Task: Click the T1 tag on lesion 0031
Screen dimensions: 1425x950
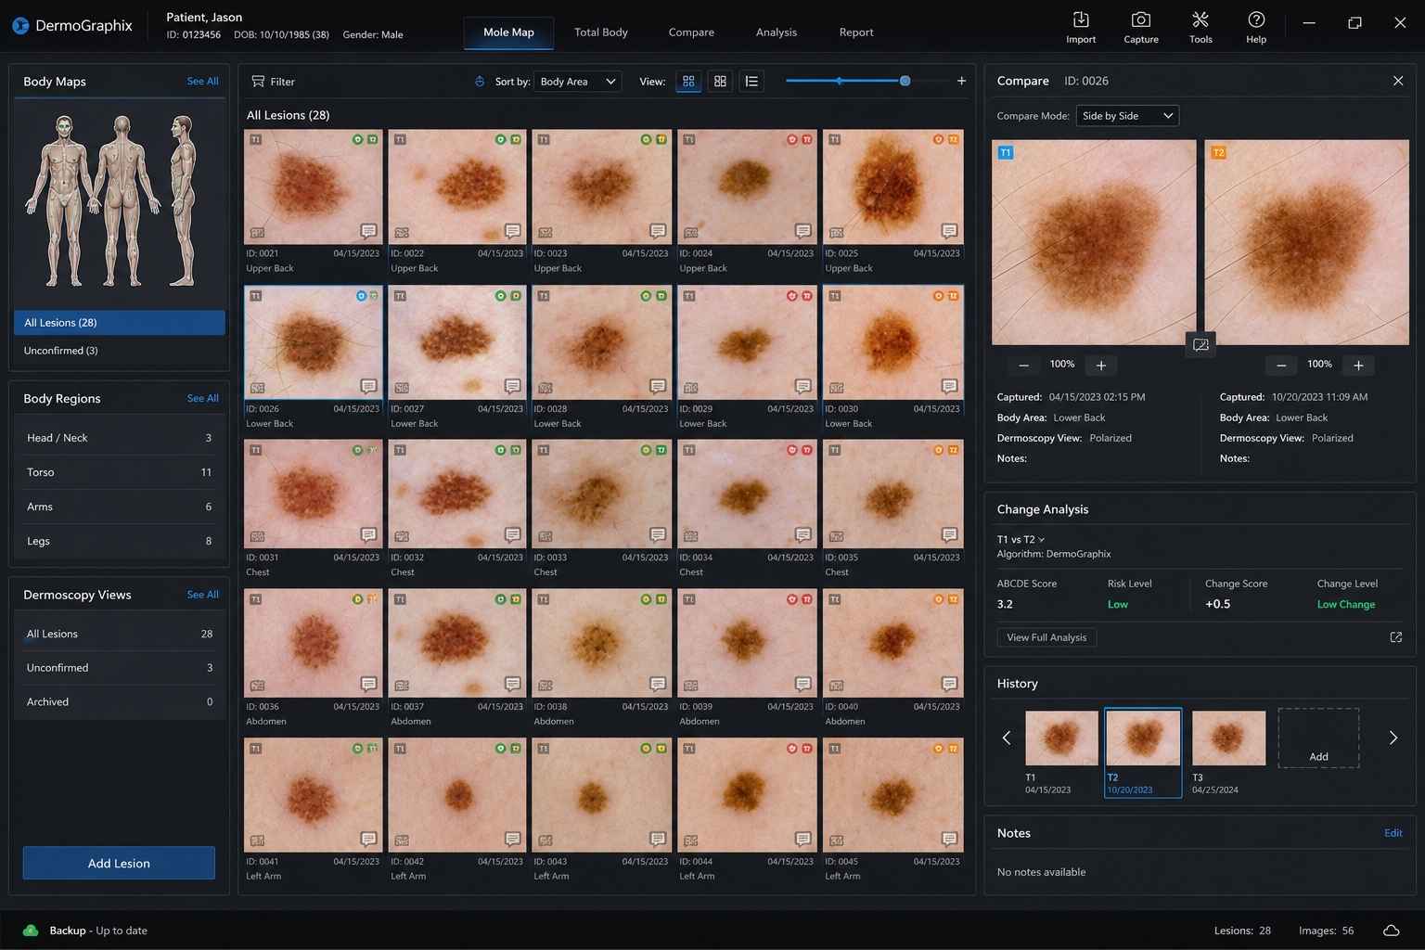Action: point(255,451)
